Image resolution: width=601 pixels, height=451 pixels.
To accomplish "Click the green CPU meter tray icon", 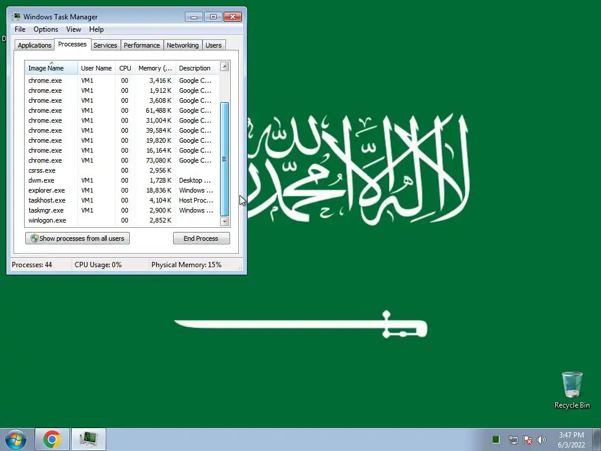I will point(495,439).
